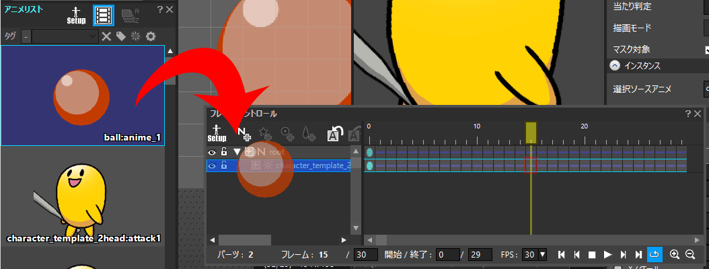Image resolution: width=709 pixels, height=269 pixels.
Task: Zoom out the timeline
Action: [690, 254]
